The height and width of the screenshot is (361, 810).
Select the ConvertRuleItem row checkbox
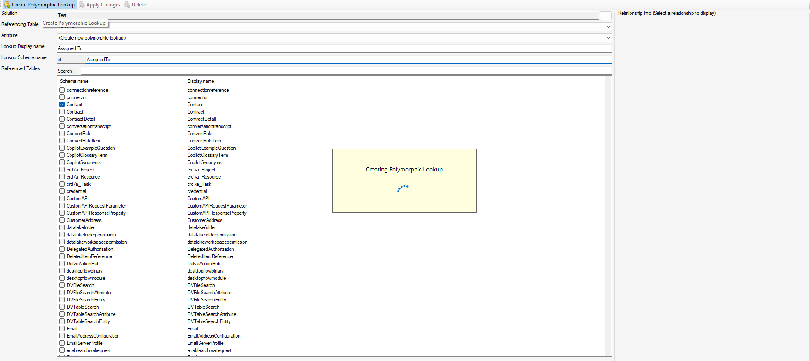[x=62, y=141]
